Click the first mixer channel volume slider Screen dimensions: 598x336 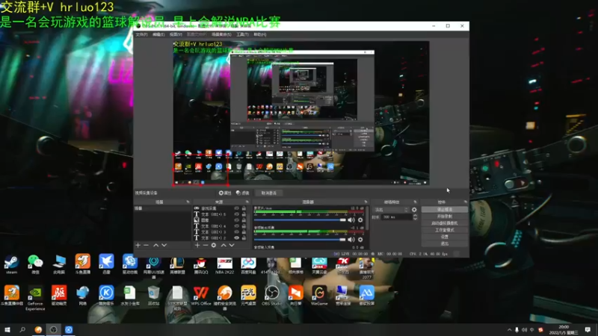pyautogui.click(x=300, y=220)
